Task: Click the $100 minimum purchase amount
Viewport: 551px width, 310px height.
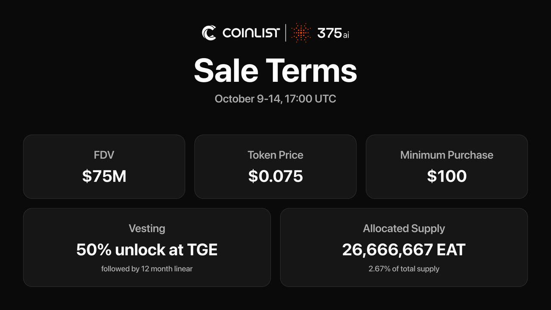Action: pos(447,176)
